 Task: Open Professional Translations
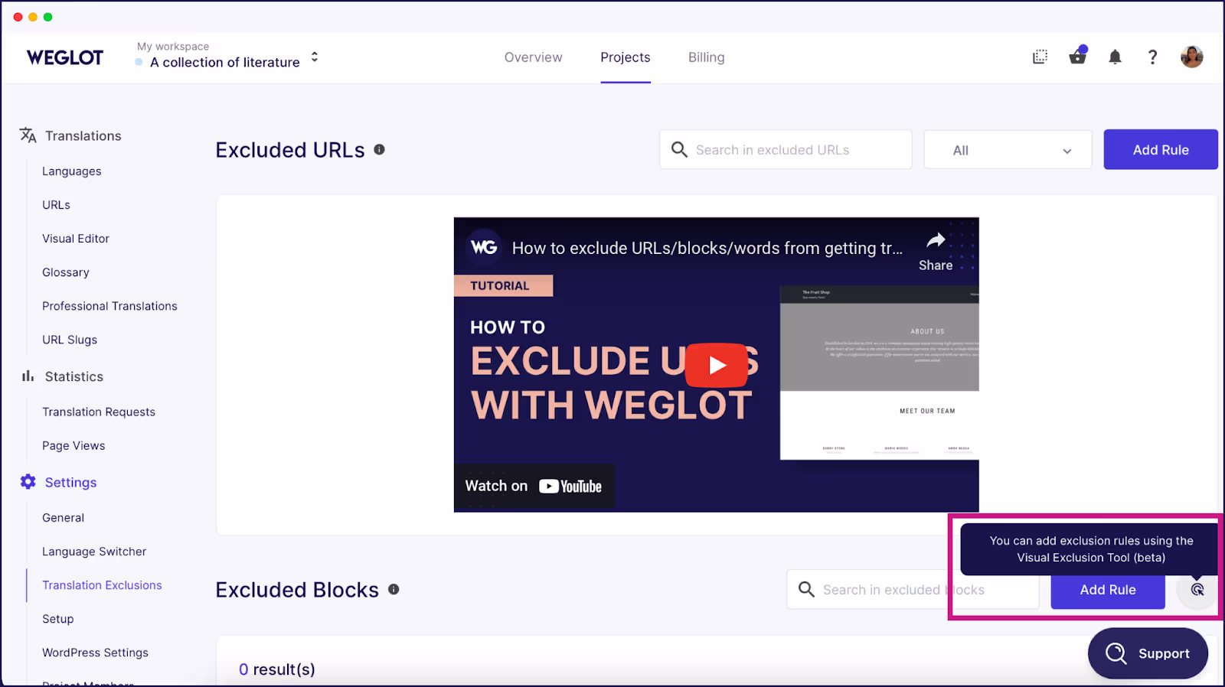[109, 306]
